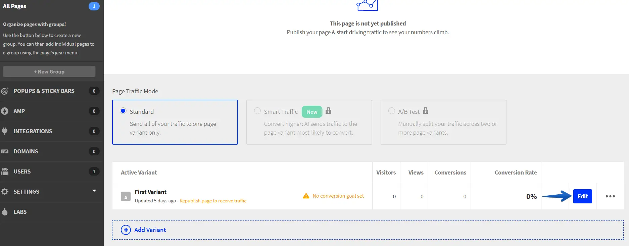The height and width of the screenshot is (246, 629).
Task: Select the Smart Traffic radio button
Action: [x=257, y=111]
